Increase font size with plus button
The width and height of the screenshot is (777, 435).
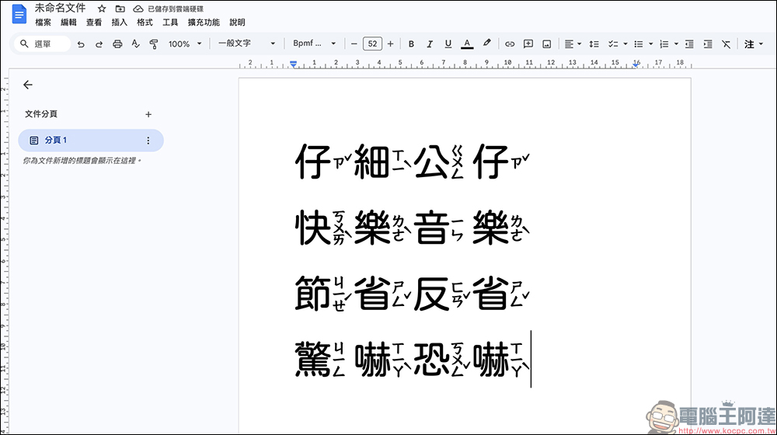click(x=391, y=44)
